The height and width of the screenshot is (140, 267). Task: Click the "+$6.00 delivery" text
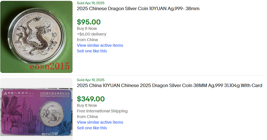click(x=91, y=34)
